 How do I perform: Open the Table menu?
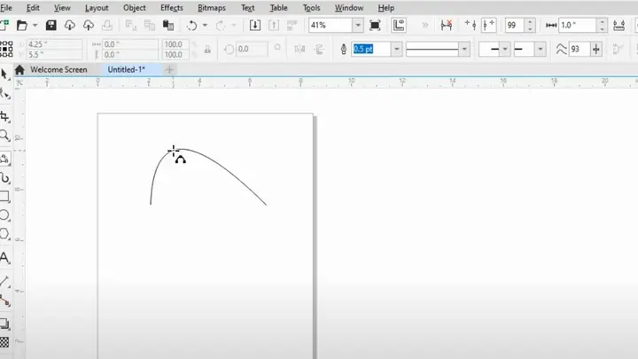[x=279, y=8]
